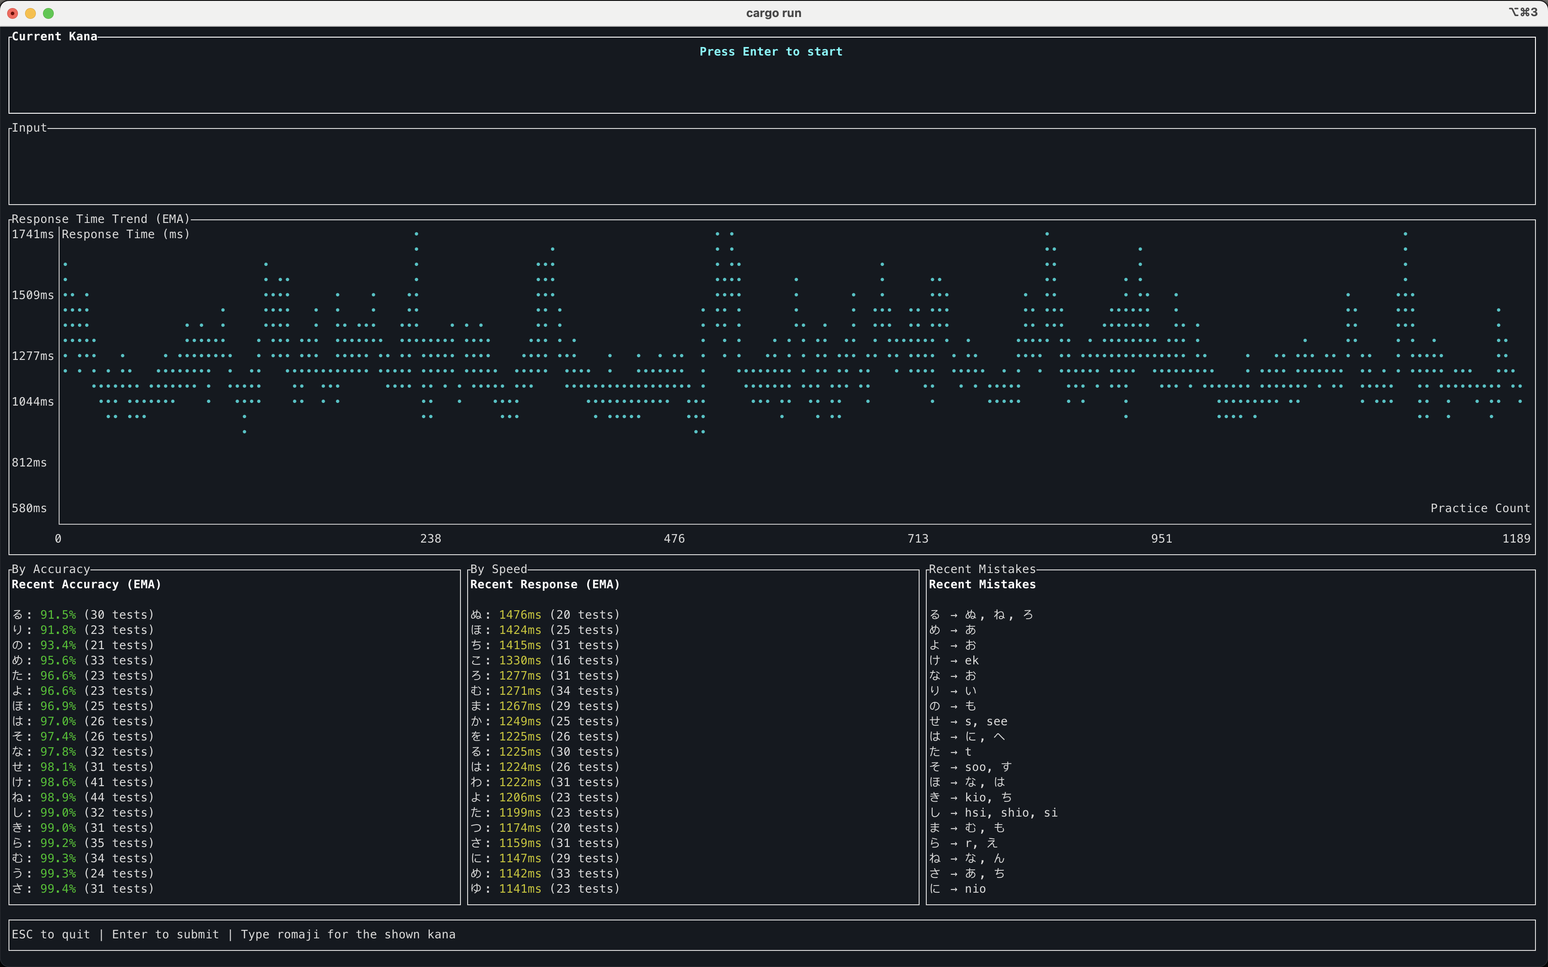1548x967 pixels.
Task: Select the め 95.6% accuracy row
Action: pos(83,661)
